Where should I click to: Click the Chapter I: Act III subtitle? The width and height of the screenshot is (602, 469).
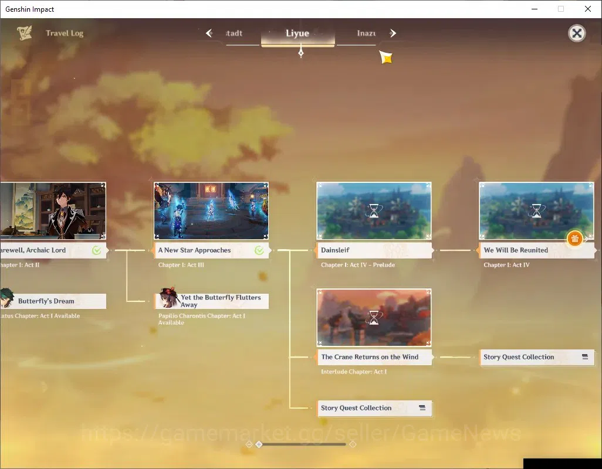point(181,265)
